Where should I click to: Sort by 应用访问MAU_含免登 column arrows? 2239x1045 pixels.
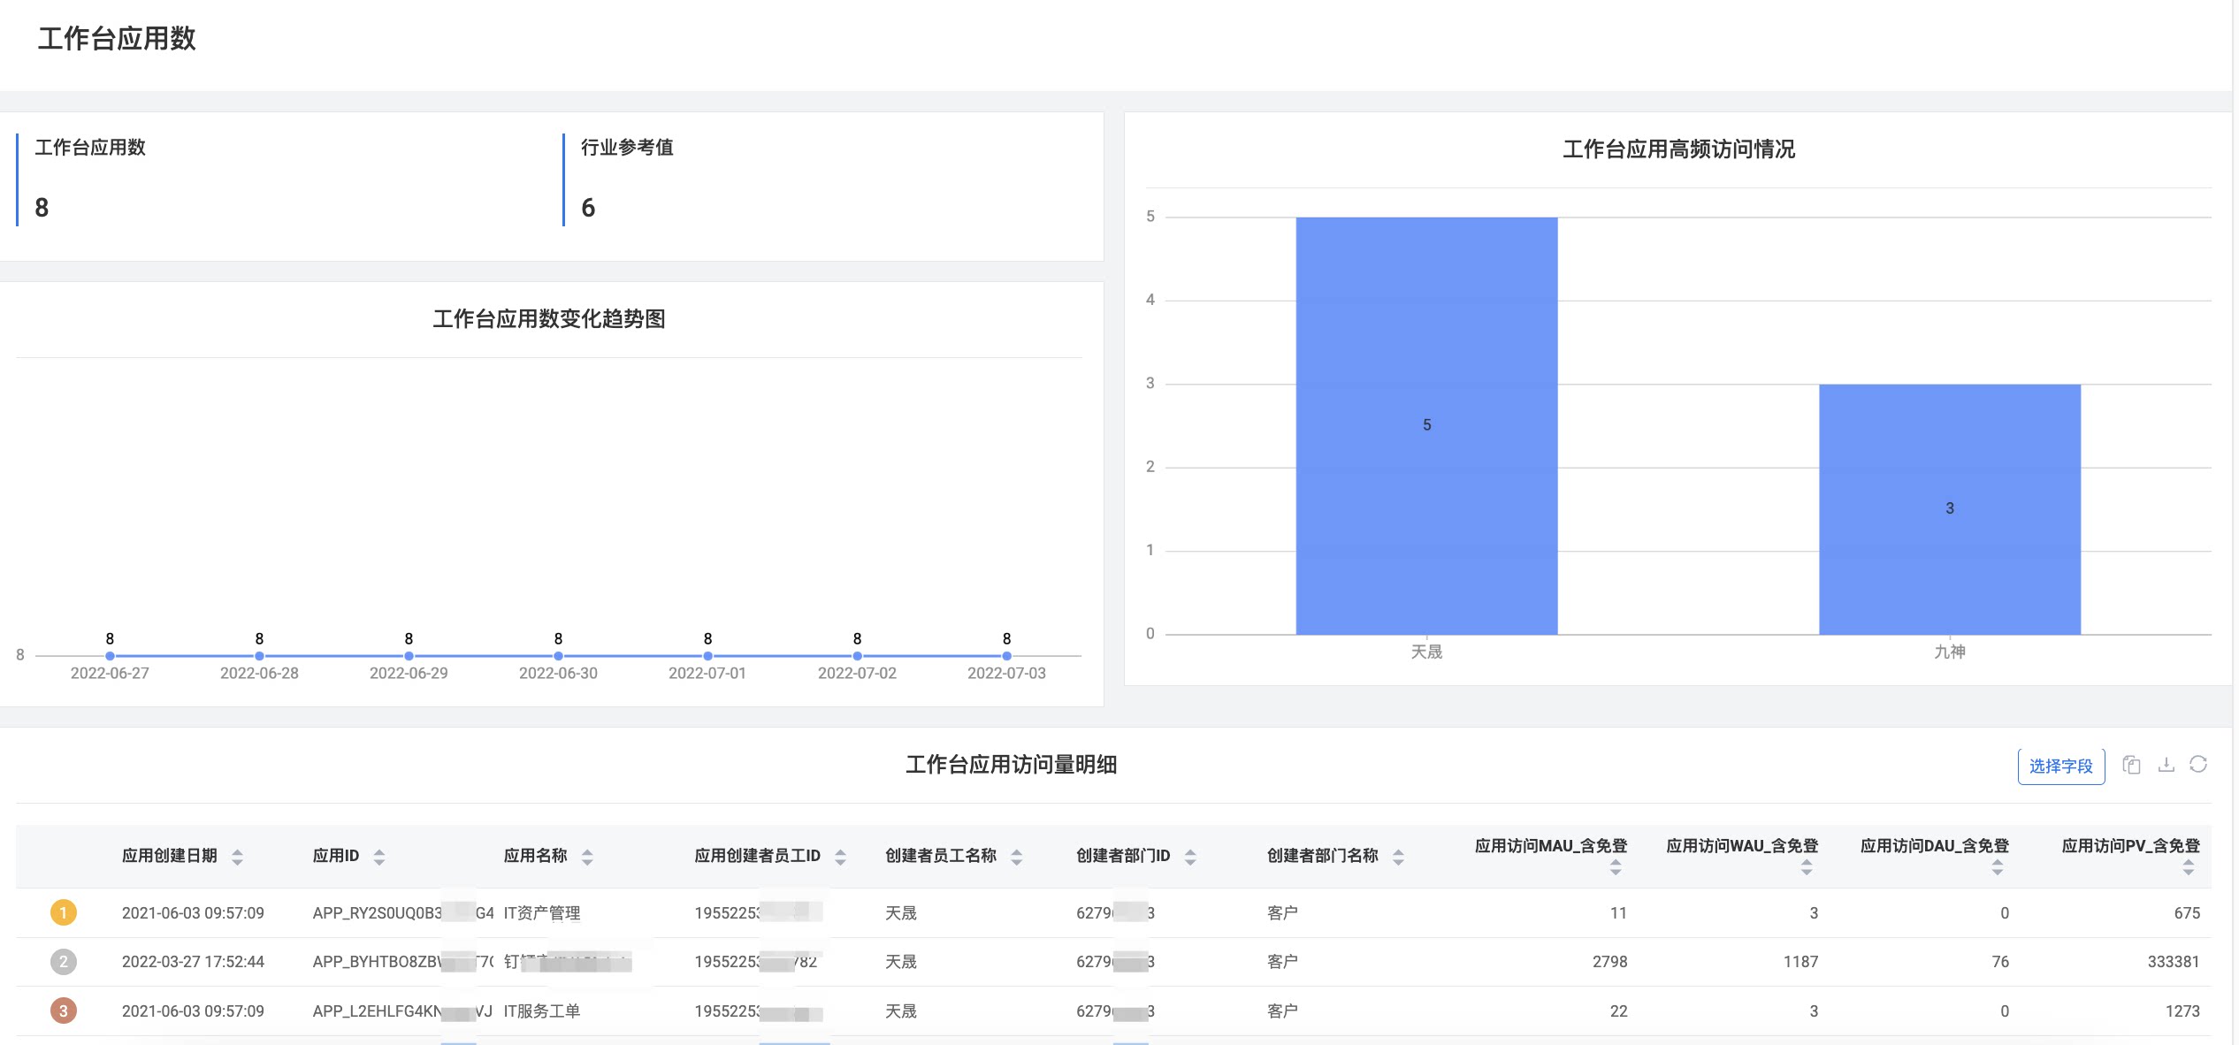click(1616, 867)
